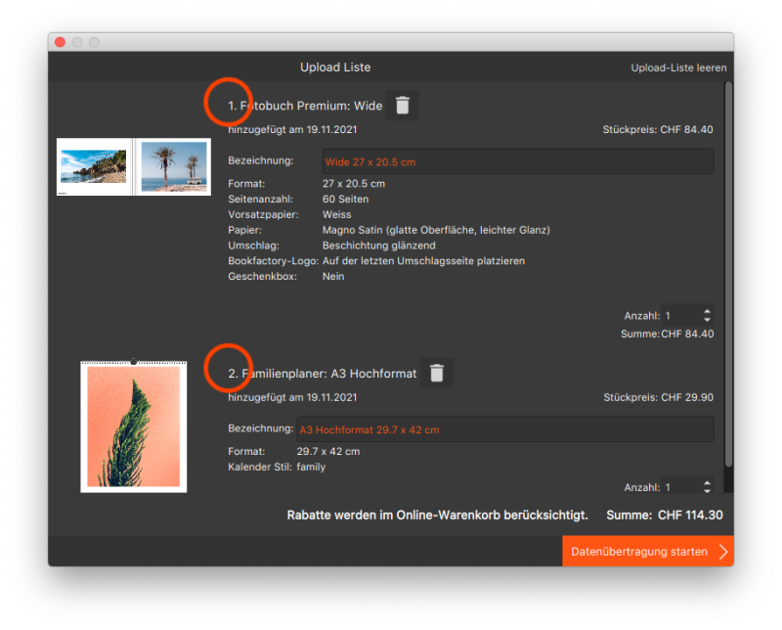Click Upload-Liste leeren to empty list
This screenshot has height=630, width=782.
[678, 67]
